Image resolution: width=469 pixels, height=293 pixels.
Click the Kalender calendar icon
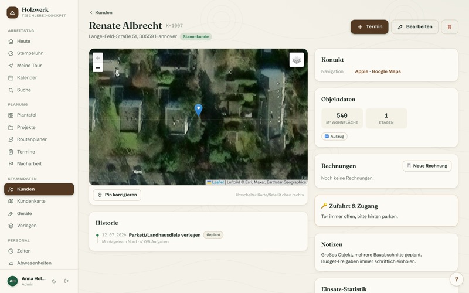[x=11, y=78]
